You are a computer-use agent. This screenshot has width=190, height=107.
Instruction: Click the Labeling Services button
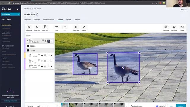pos(11,101)
